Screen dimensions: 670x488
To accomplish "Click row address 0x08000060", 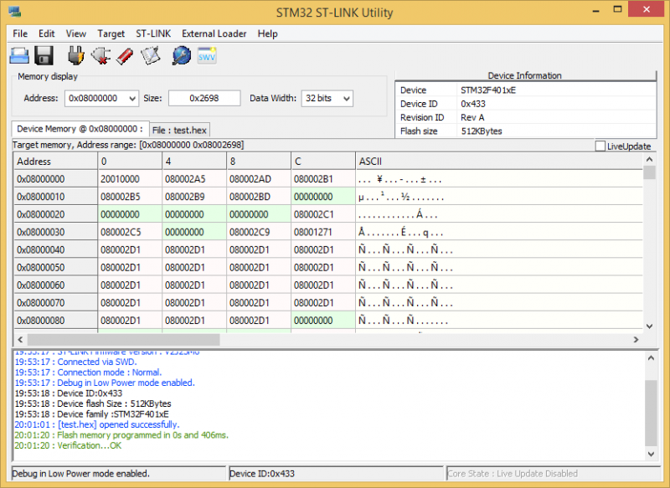I will pyautogui.click(x=55, y=285).
